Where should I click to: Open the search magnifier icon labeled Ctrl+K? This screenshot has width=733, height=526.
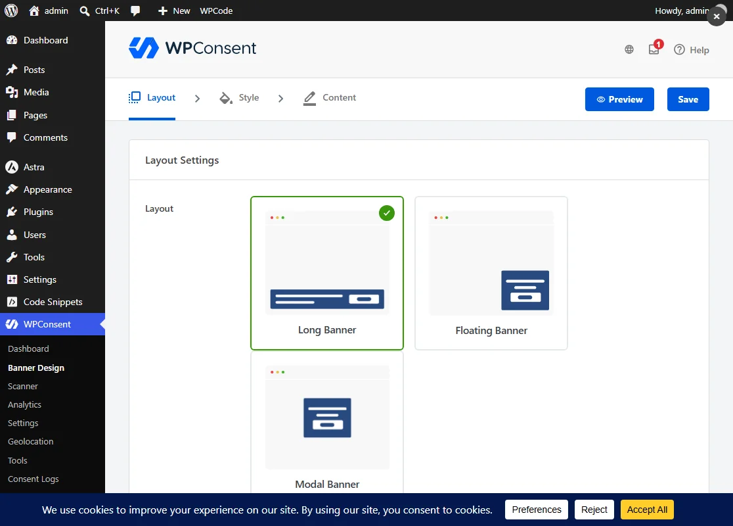(x=85, y=11)
